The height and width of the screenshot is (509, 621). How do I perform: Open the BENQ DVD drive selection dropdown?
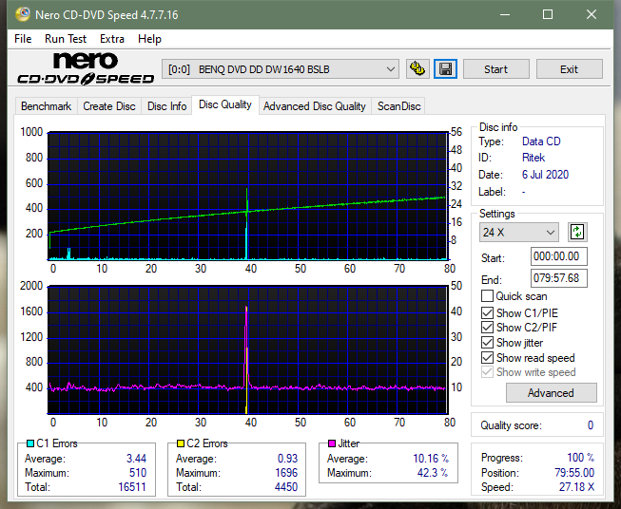tap(280, 69)
